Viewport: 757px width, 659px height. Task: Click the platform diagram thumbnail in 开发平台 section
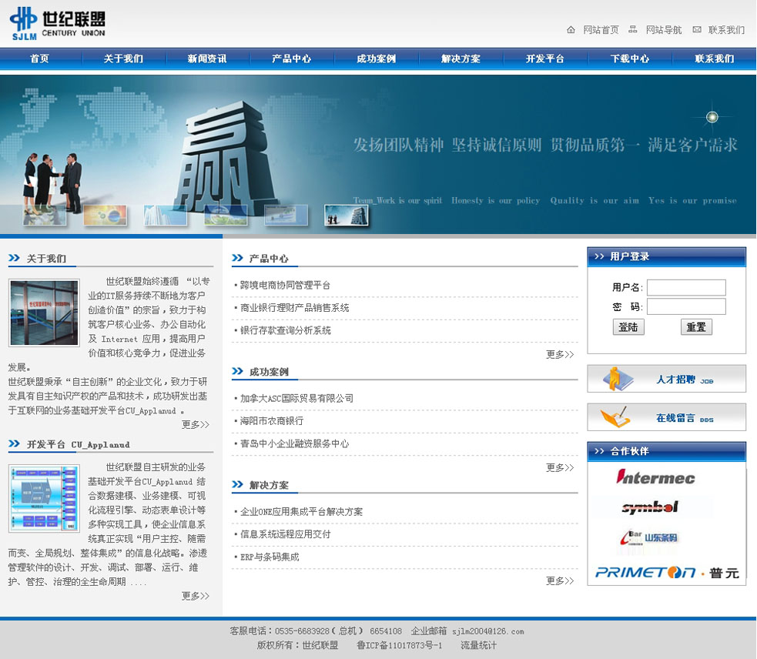click(44, 499)
